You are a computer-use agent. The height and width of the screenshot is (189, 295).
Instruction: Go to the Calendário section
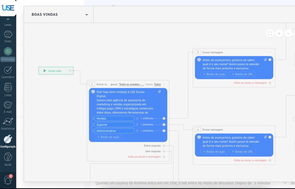click(8, 72)
